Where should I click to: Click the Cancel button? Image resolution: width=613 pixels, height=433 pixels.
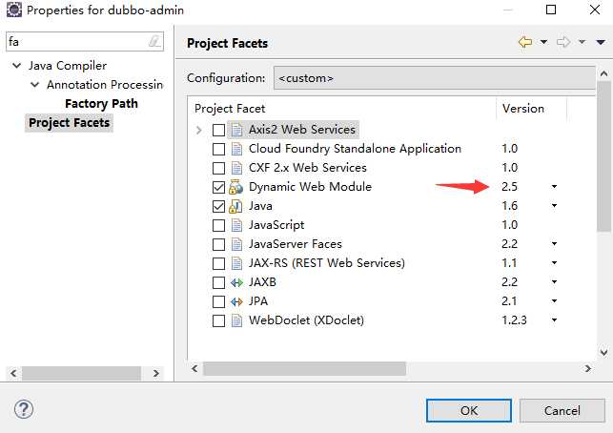(562, 410)
